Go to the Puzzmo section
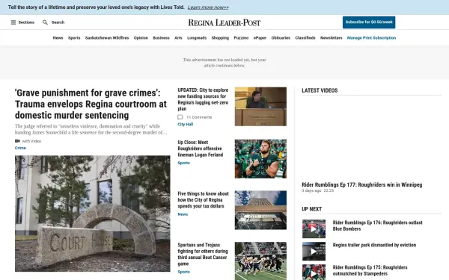 pos(241,38)
